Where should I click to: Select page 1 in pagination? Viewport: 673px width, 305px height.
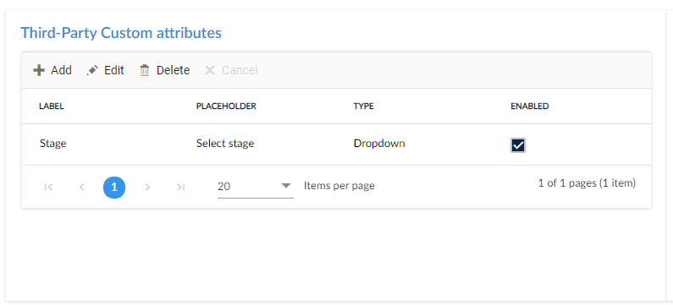[x=114, y=188]
